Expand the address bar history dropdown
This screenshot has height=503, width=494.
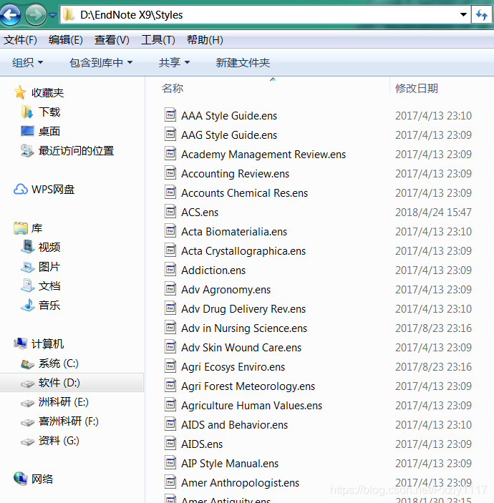[463, 15]
